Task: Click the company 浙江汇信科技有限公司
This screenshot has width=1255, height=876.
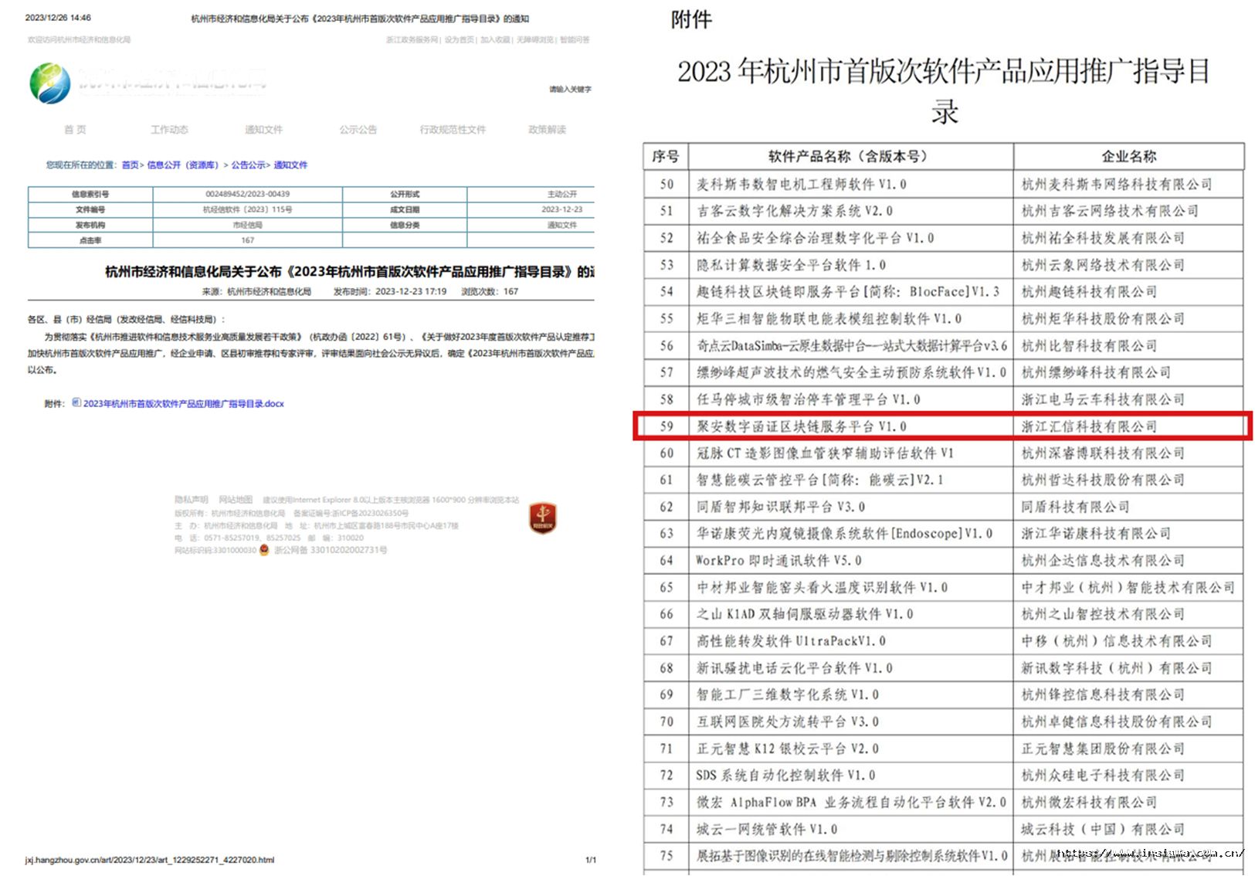Action: click(1089, 426)
